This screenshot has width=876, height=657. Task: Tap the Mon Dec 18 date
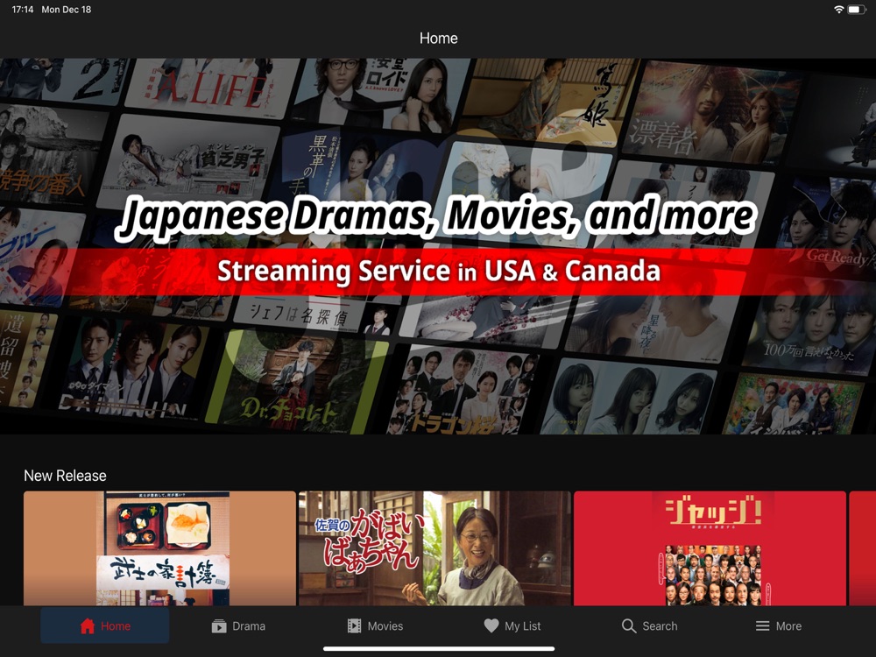pos(66,10)
